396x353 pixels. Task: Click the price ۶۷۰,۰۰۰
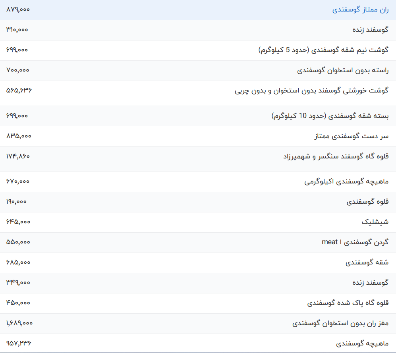click(18, 181)
